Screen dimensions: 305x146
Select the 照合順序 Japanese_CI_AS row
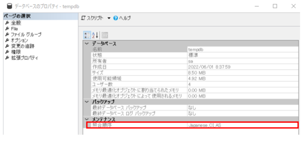coord(192,125)
